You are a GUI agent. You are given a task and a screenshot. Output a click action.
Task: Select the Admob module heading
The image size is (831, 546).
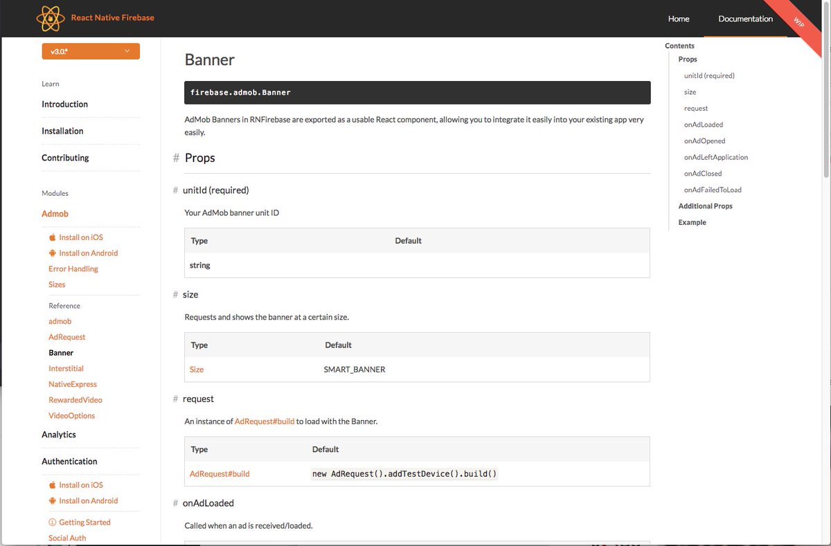[x=55, y=214]
